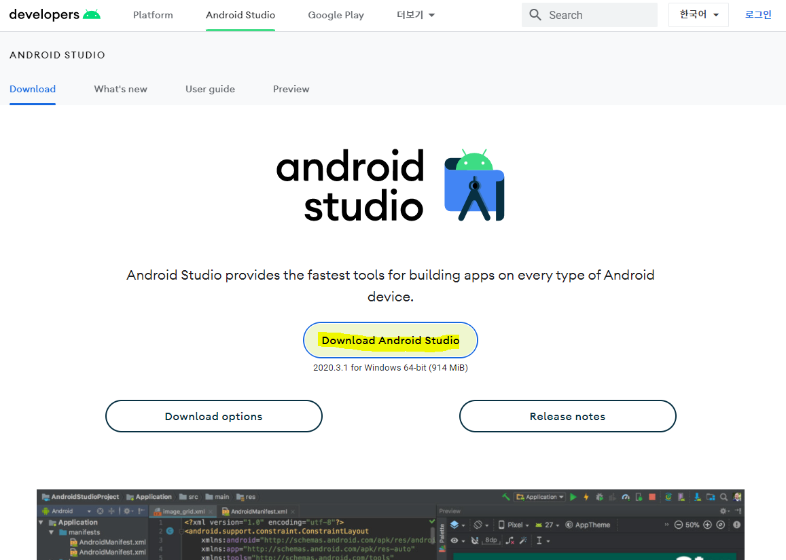Screen dimensions: 786x560
Task: Click the 로그인 sign-in link
Action: (x=758, y=14)
